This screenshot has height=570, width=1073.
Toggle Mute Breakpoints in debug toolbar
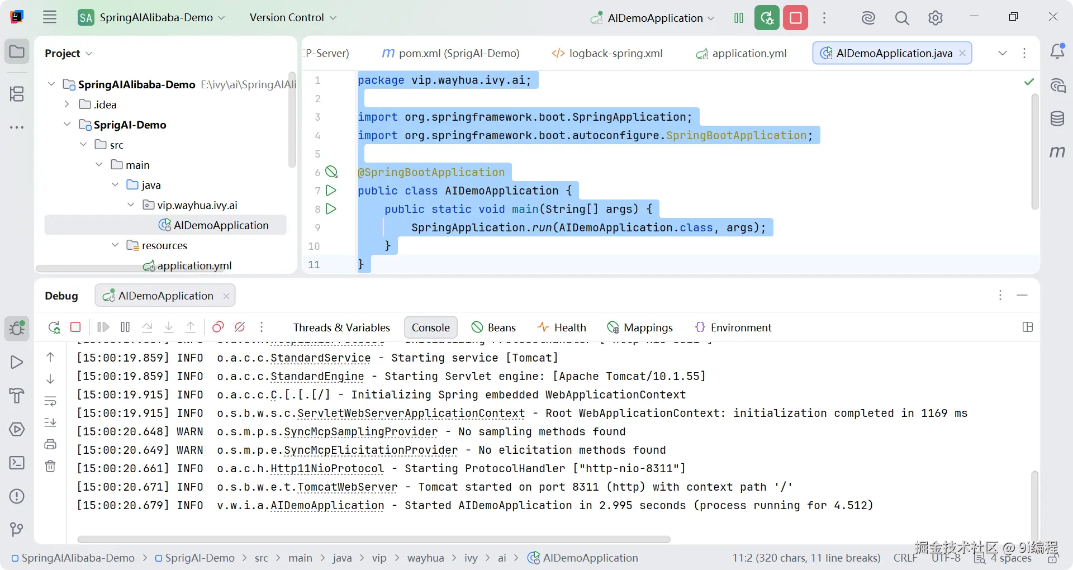tap(240, 327)
